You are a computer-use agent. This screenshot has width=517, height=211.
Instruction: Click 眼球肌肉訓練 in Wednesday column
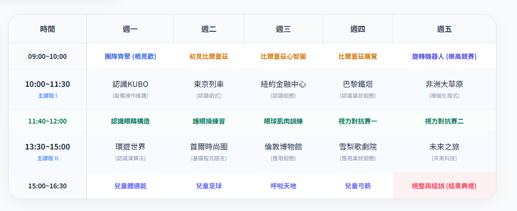(x=283, y=121)
